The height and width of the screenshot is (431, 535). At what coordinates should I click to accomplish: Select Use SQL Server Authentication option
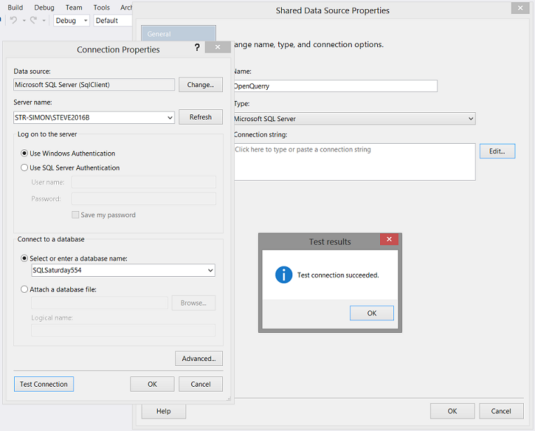(x=25, y=168)
